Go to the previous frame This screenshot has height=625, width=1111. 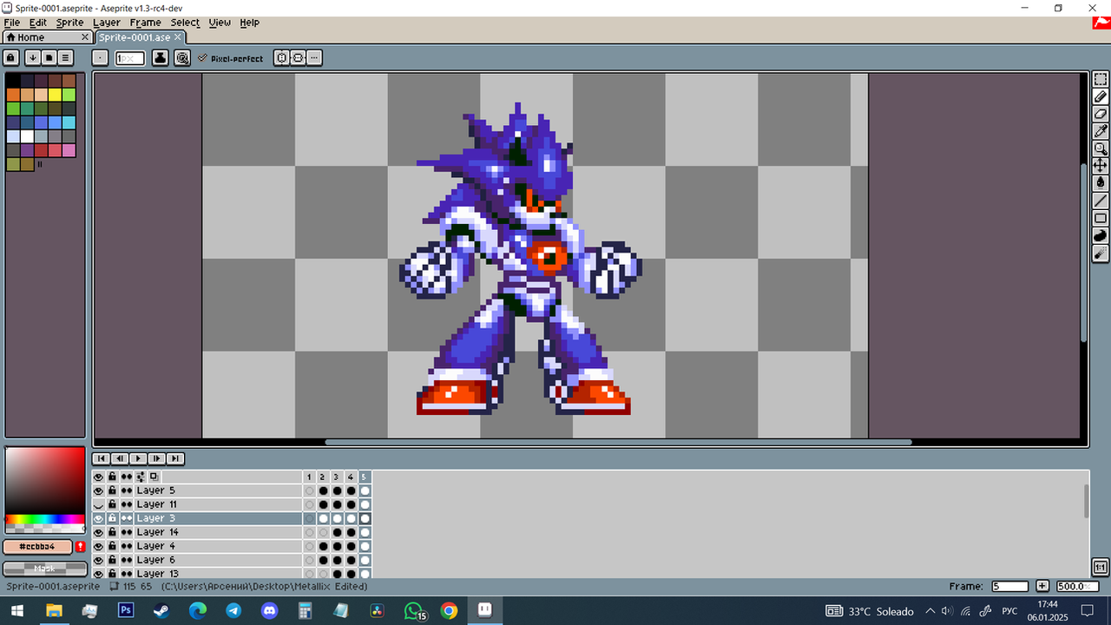[120, 458]
